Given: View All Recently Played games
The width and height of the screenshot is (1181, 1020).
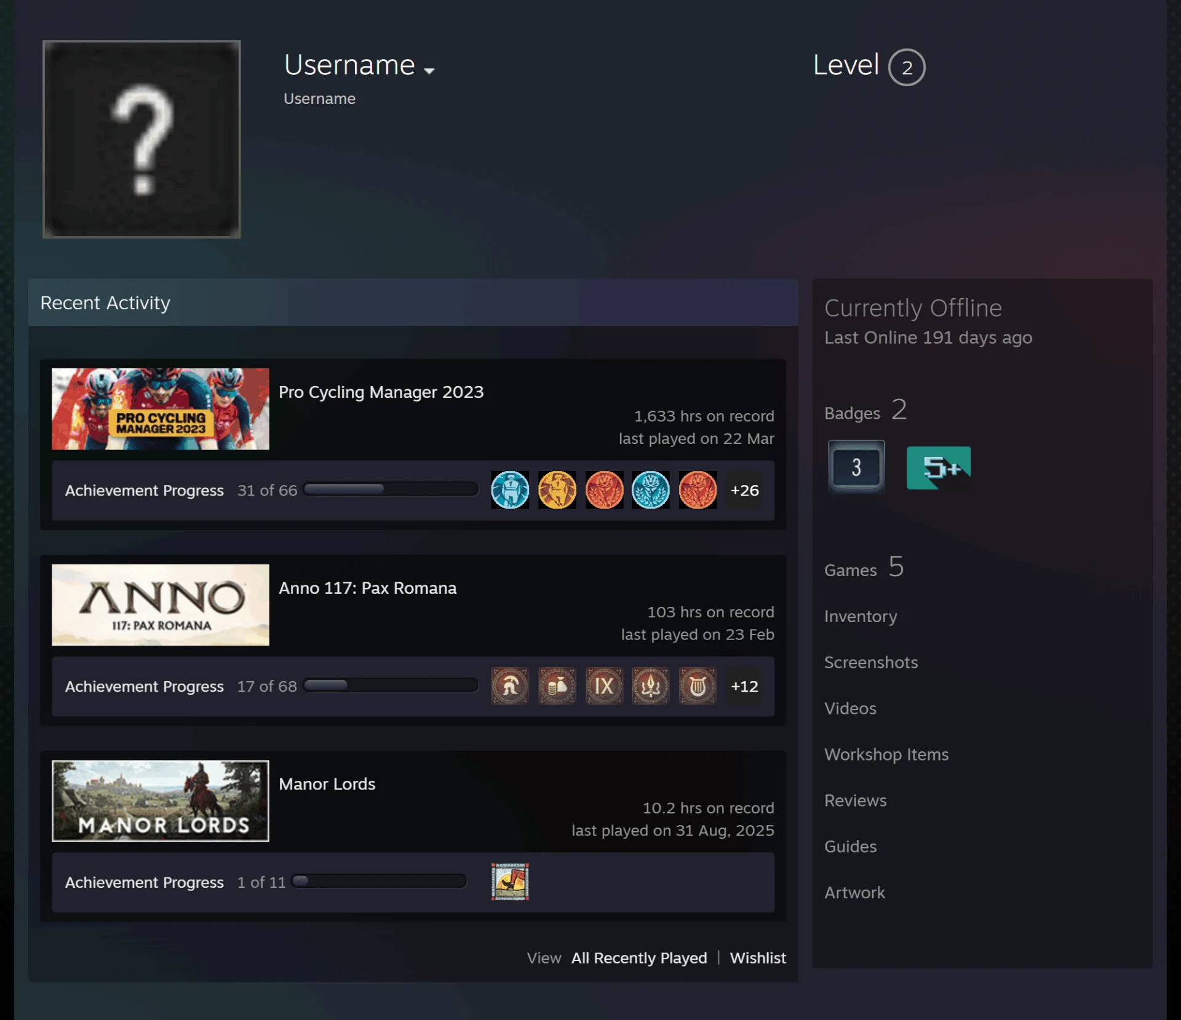Looking at the screenshot, I should point(639,958).
